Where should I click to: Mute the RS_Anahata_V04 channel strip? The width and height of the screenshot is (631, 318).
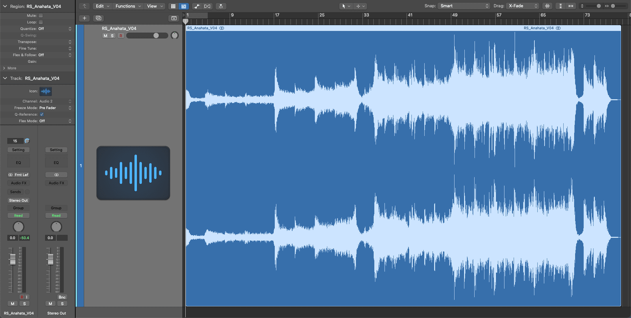pos(13,304)
